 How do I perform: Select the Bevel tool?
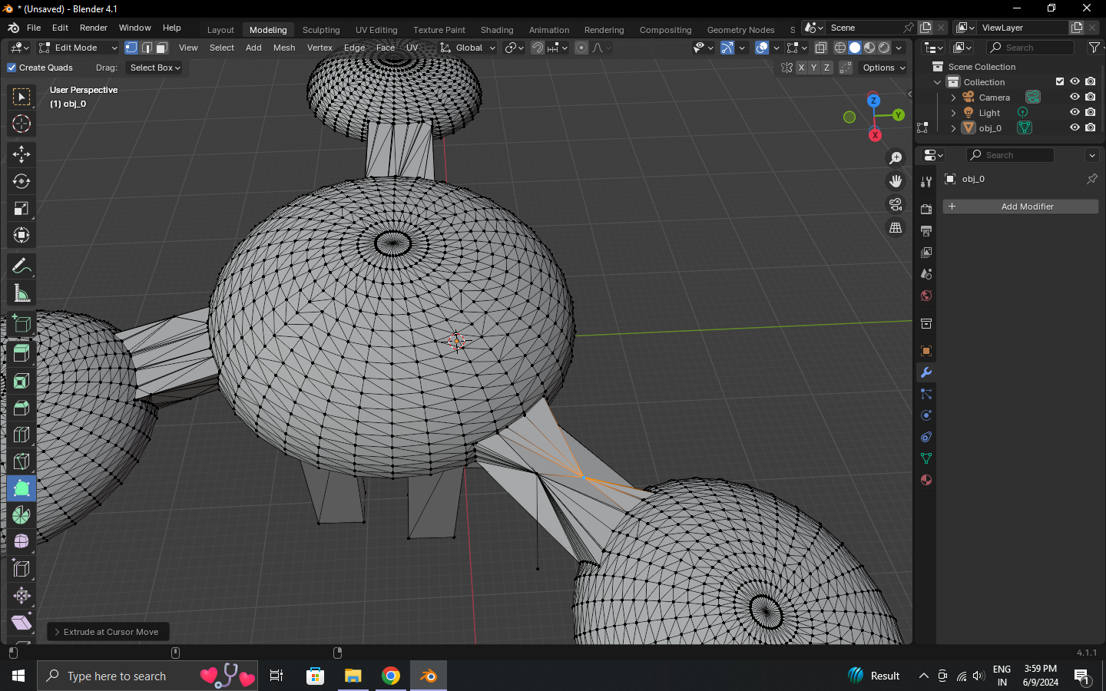point(22,408)
